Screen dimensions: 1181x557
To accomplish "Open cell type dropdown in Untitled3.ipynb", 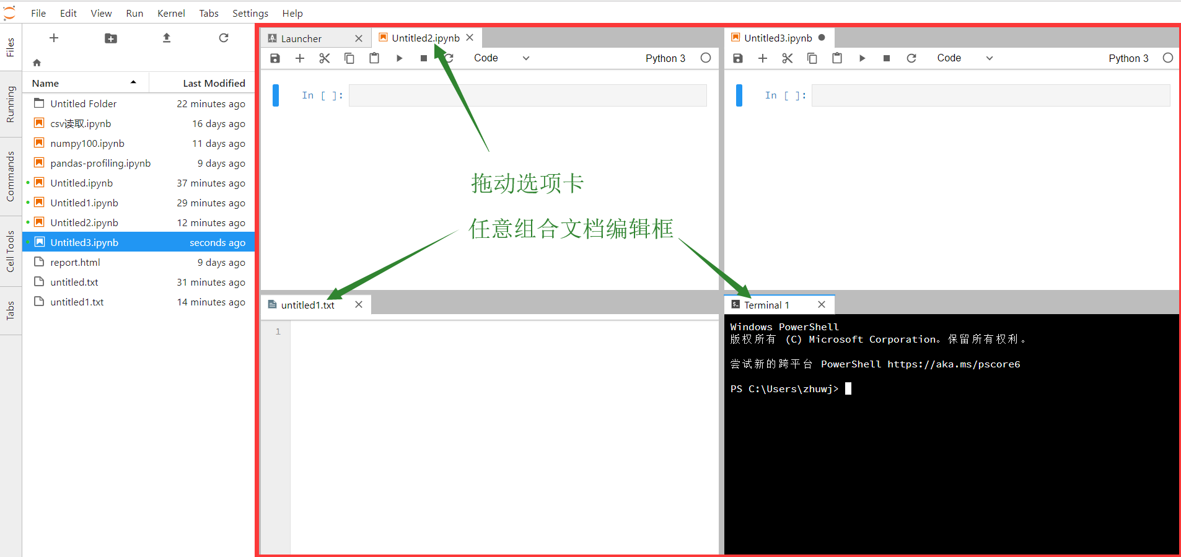I will 965,58.
